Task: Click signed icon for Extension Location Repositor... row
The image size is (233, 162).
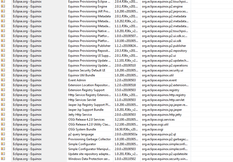Action: [3, 85]
